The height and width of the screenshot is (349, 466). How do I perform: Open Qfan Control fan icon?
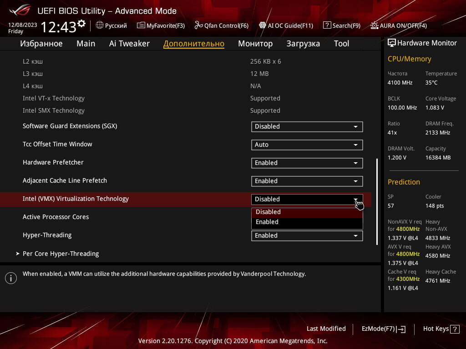pos(198,25)
